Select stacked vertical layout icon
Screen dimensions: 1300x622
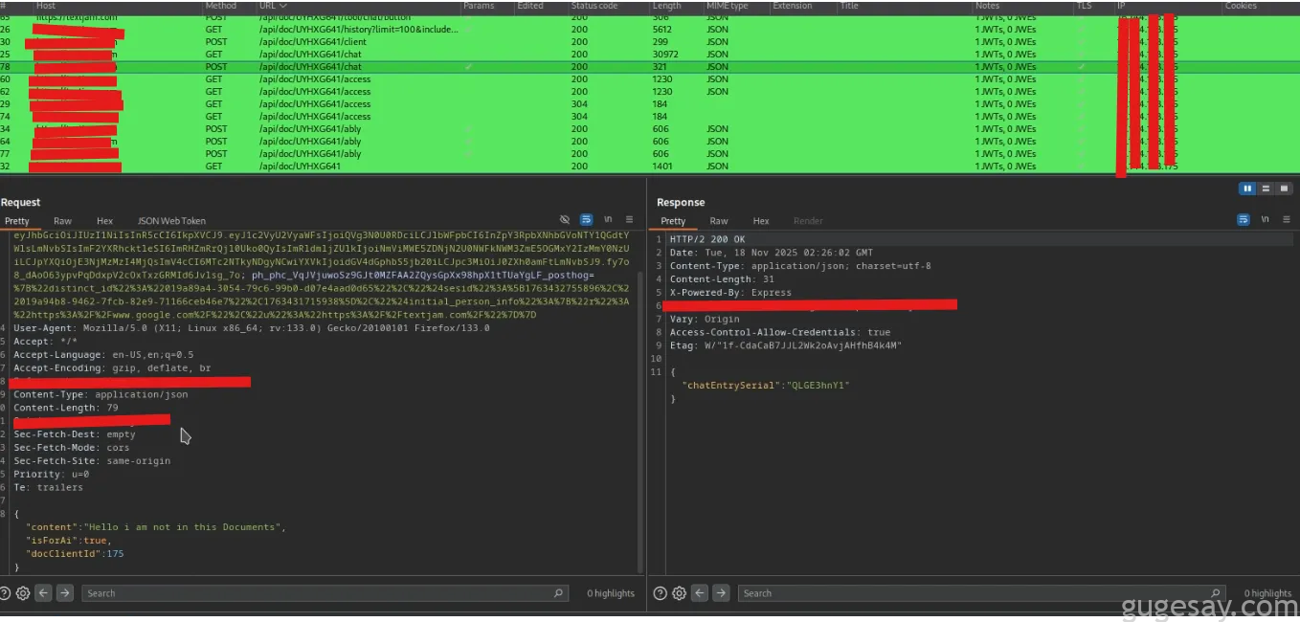tap(1266, 189)
